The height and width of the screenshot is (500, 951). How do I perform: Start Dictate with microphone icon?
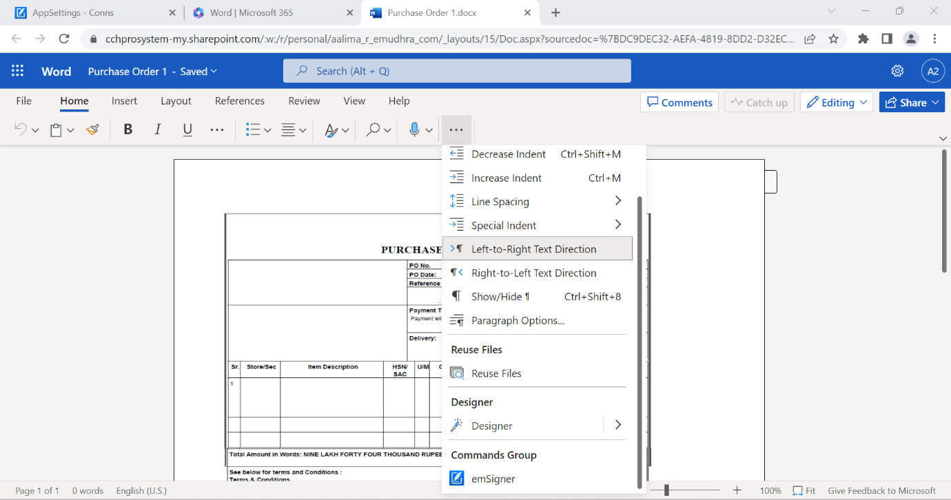point(414,129)
